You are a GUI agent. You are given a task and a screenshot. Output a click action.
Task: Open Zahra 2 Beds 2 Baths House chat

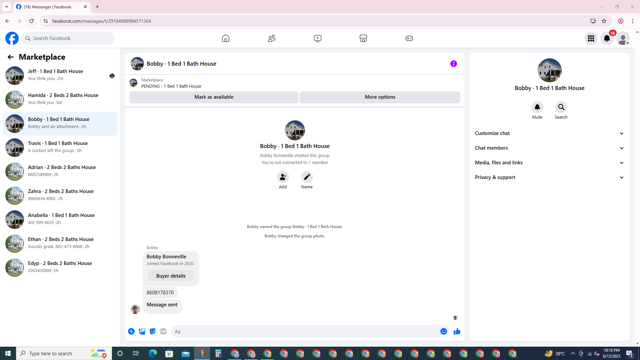click(x=60, y=195)
